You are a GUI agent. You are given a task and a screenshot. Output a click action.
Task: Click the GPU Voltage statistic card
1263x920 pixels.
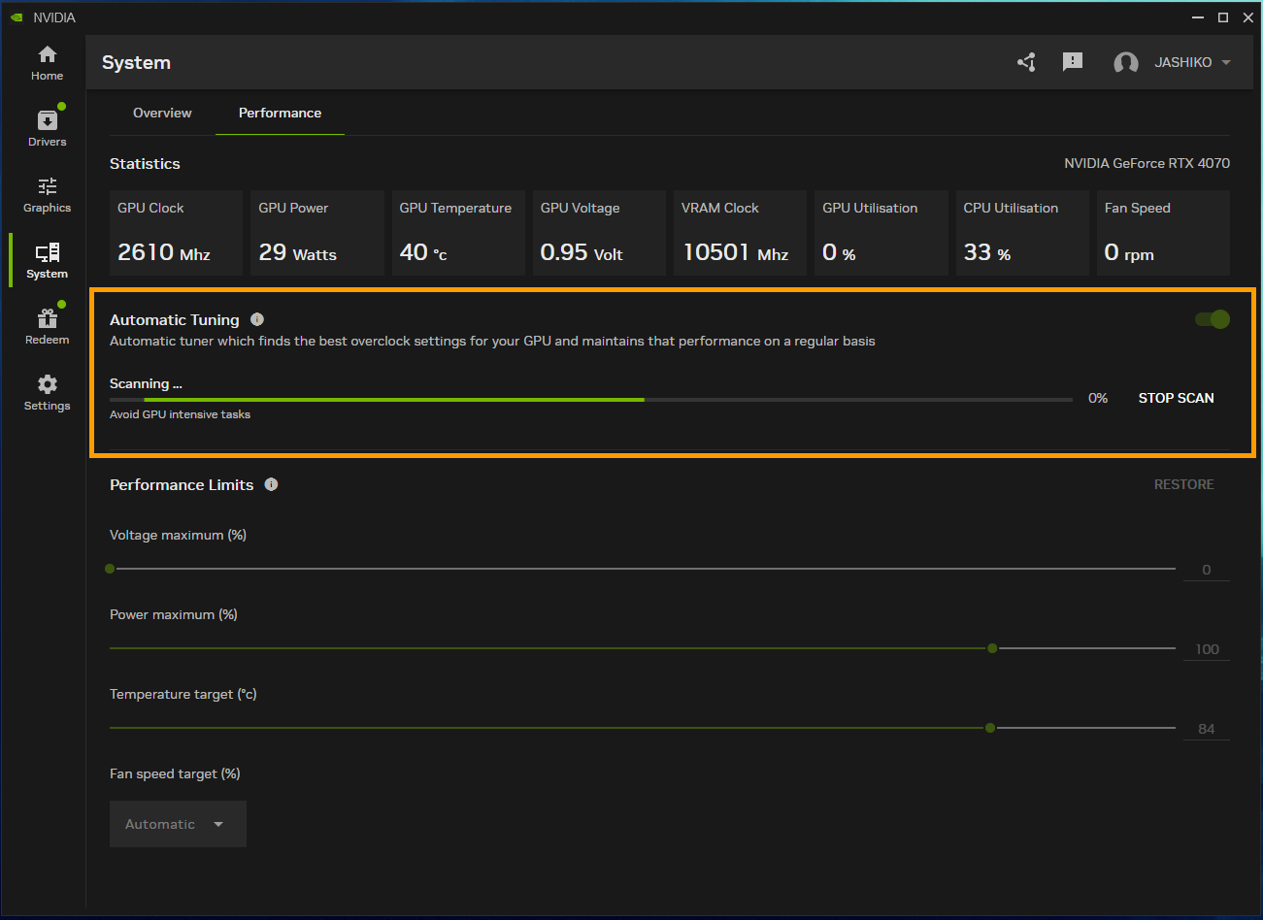[599, 233]
